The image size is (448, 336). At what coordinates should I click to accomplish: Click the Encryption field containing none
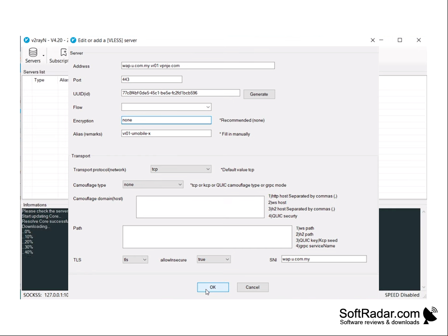coord(166,120)
